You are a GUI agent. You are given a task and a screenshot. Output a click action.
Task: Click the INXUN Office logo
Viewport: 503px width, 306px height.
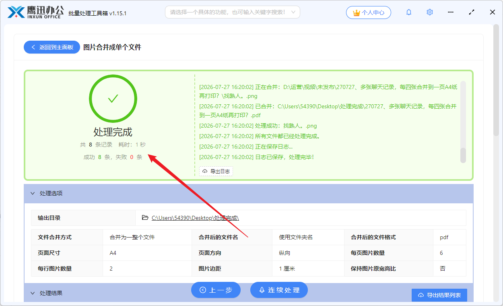coord(36,12)
